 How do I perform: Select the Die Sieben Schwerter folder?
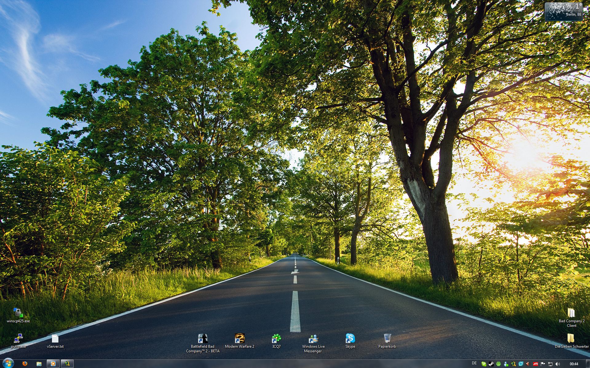(x=571, y=339)
